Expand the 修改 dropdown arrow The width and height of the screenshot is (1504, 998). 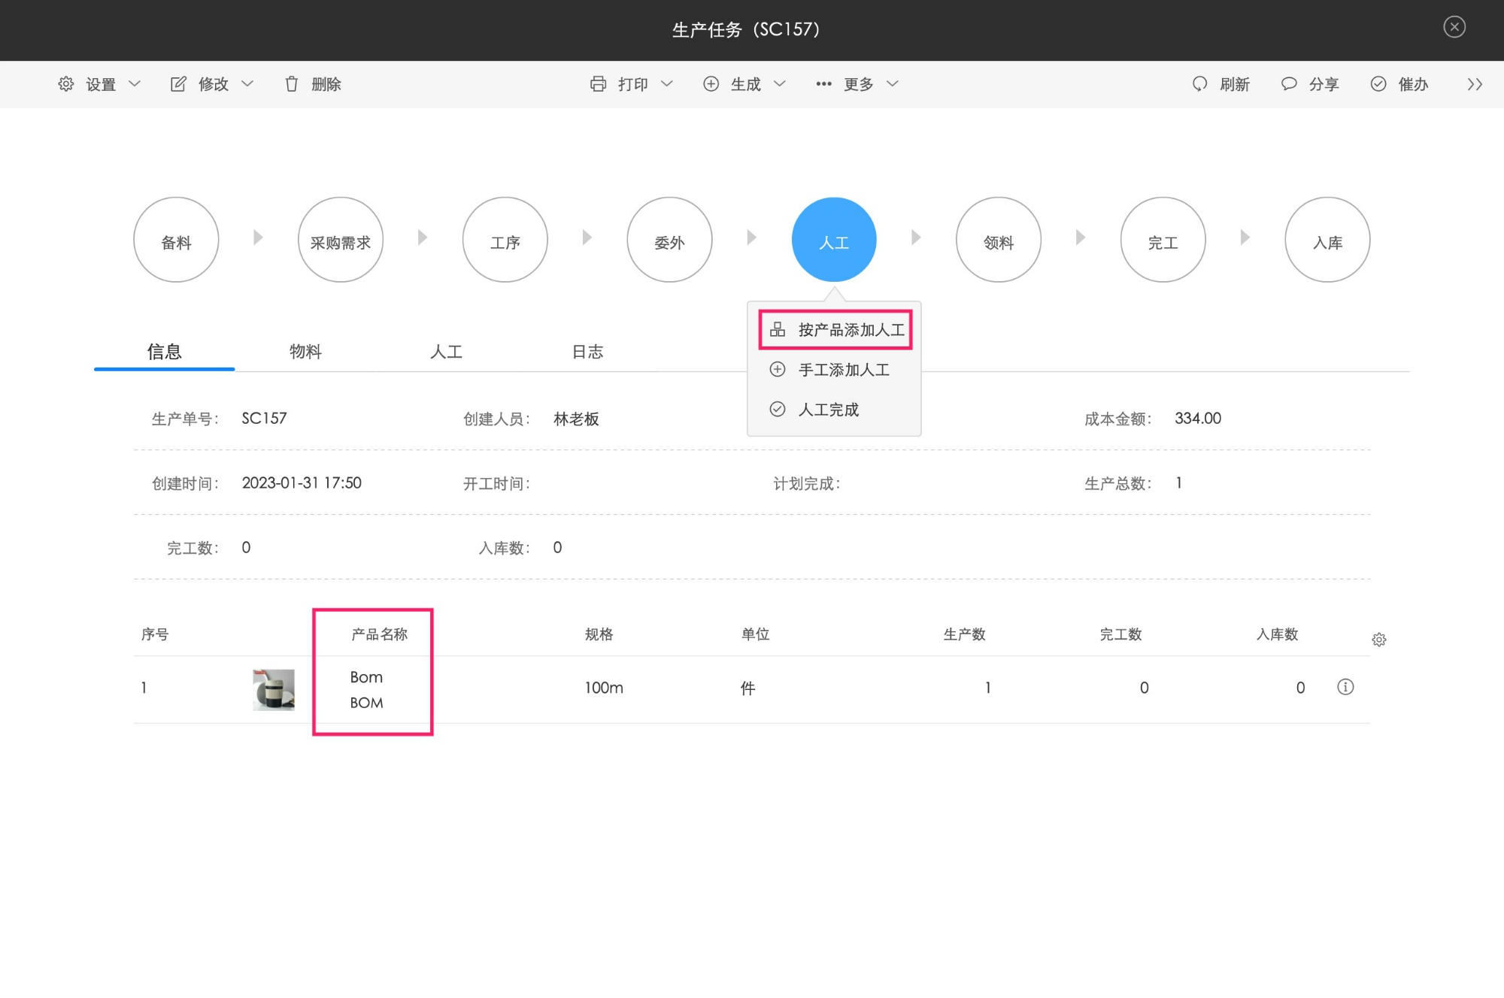point(247,83)
